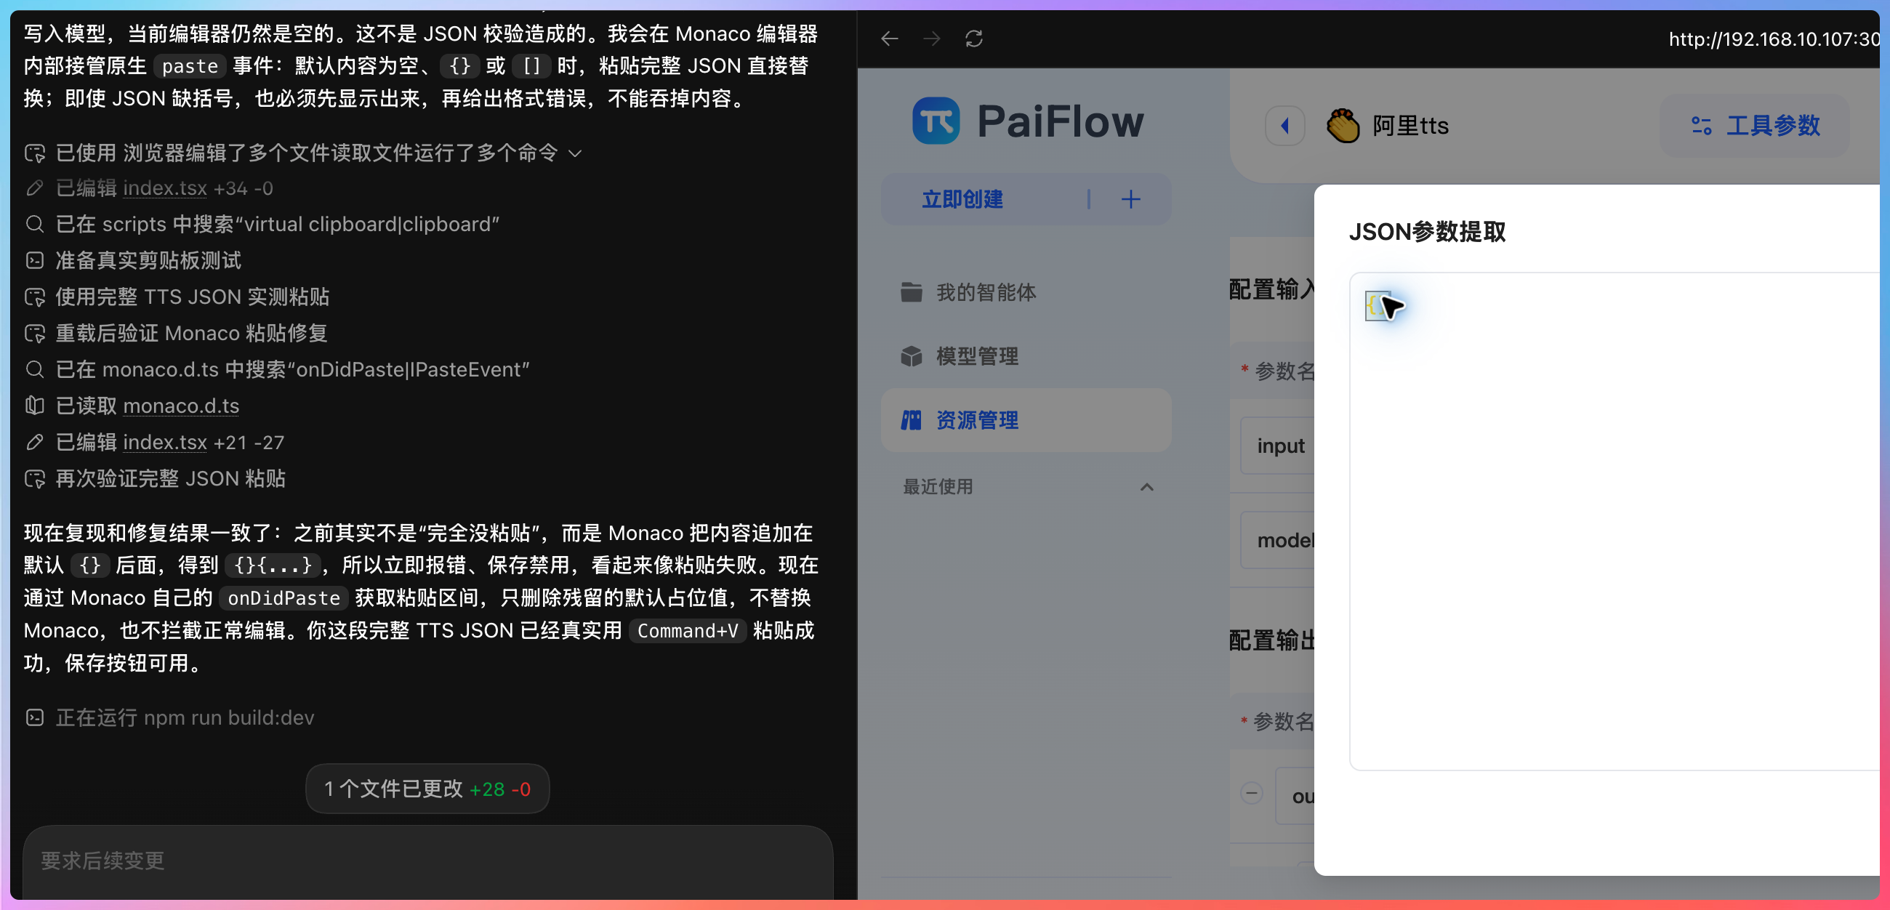
Task: Reload the page with the refresh icon
Action: (973, 39)
